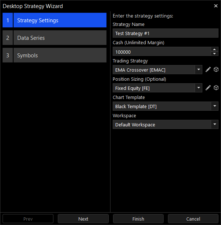221x225 pixels.
Task: Close the Desktop Strategy Wizard window
Action: pyautogui.click(x=216, y=6)
